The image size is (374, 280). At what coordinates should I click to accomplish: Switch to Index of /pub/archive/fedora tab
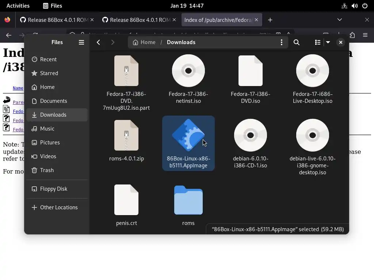[218, 20]
